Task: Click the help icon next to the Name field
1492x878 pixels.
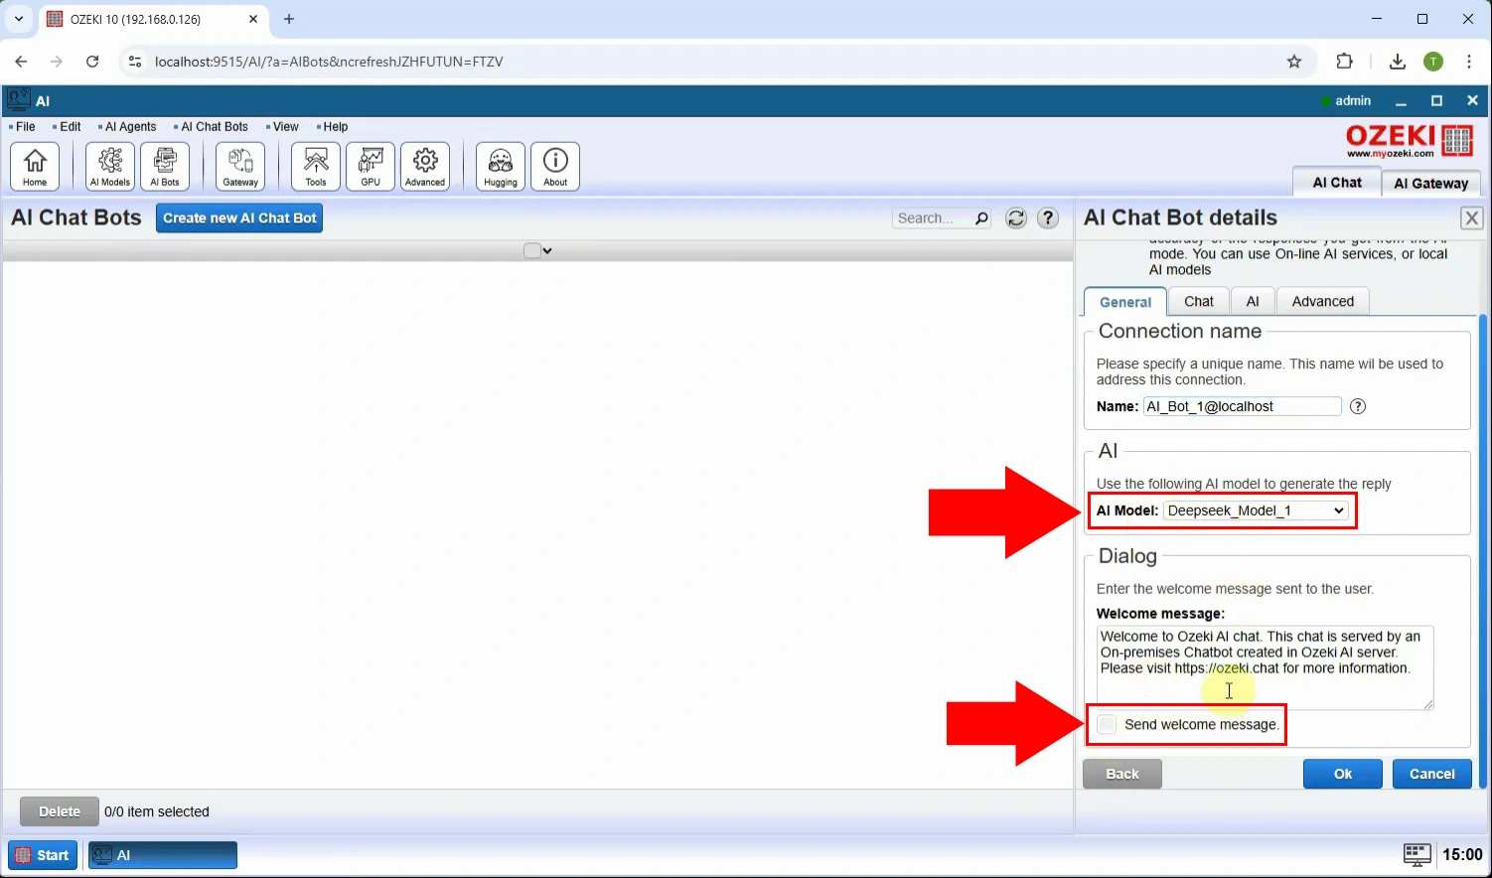Action: (1358, 406)
